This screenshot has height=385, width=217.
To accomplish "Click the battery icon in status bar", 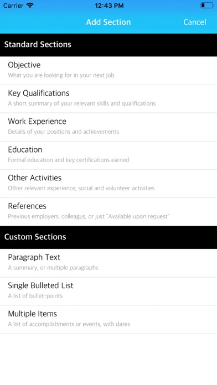I will (207, 6).
